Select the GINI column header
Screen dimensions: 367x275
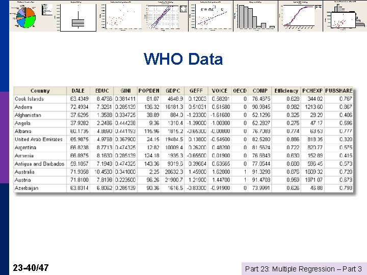[125, 91]
